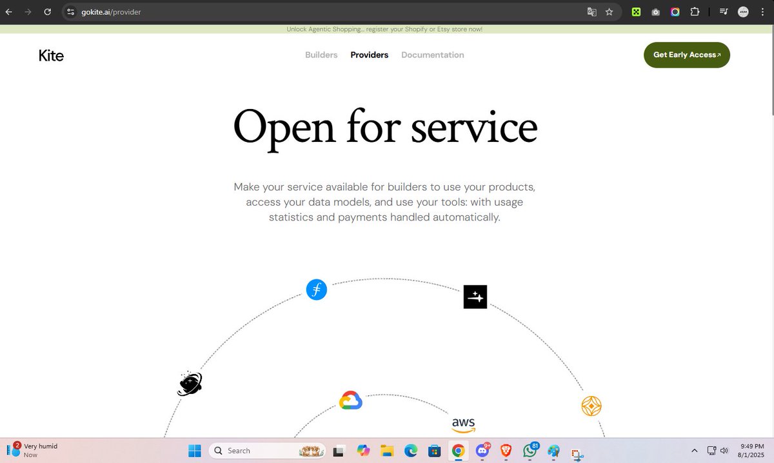Click the black planet creature logo

[190, 384]
